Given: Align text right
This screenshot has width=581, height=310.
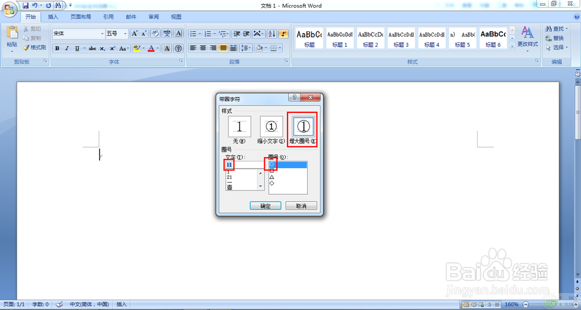Looking at the screenshot, I should pos(213,48).
